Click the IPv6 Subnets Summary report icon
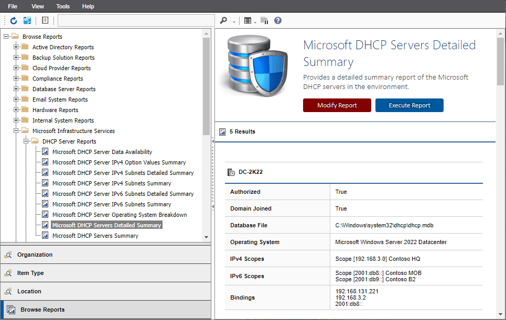Image resolution: width=506 pixels, height=320 pixels. [x=46, y=204]
